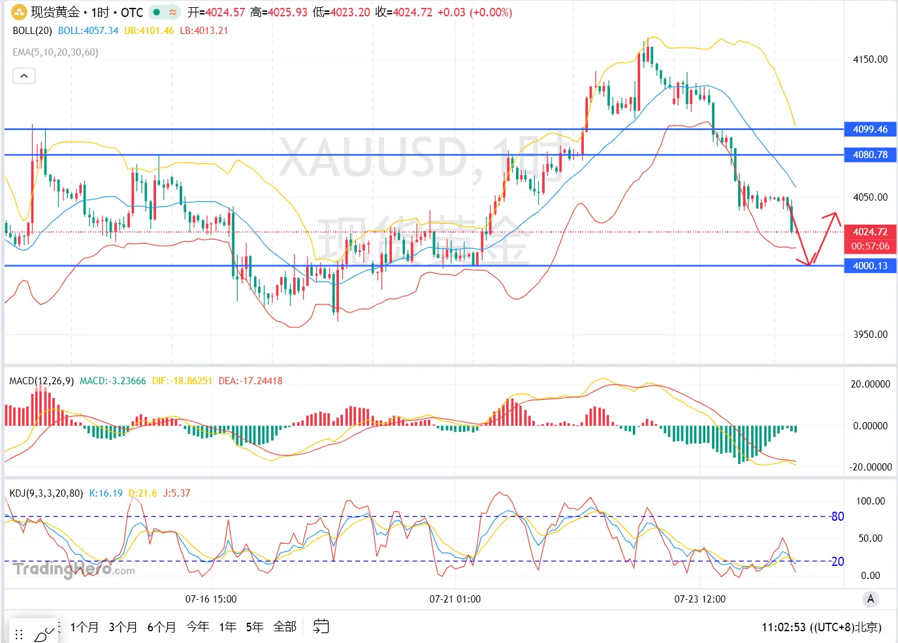Click the gold symbol logo icon
The image size is (898, 643).
(19, 12)
